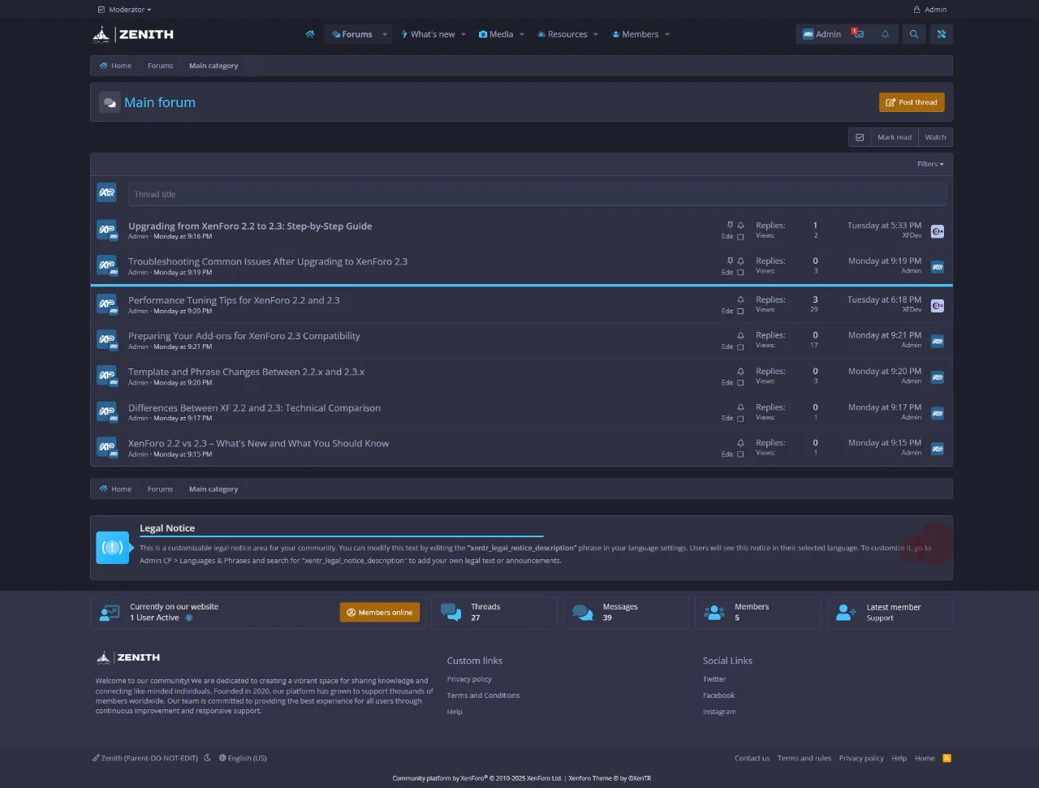Toggle the moon style variation icon
1039x788 pixels.
tap(208, 758)
